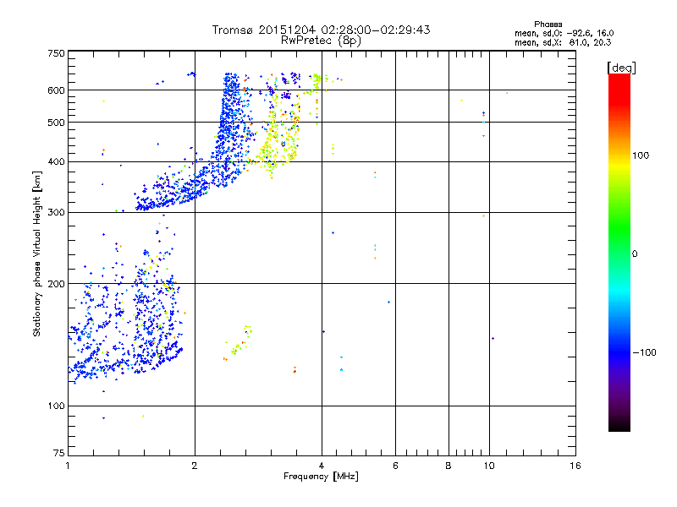Click the x-axis '10' tick label

pos(489,466)
